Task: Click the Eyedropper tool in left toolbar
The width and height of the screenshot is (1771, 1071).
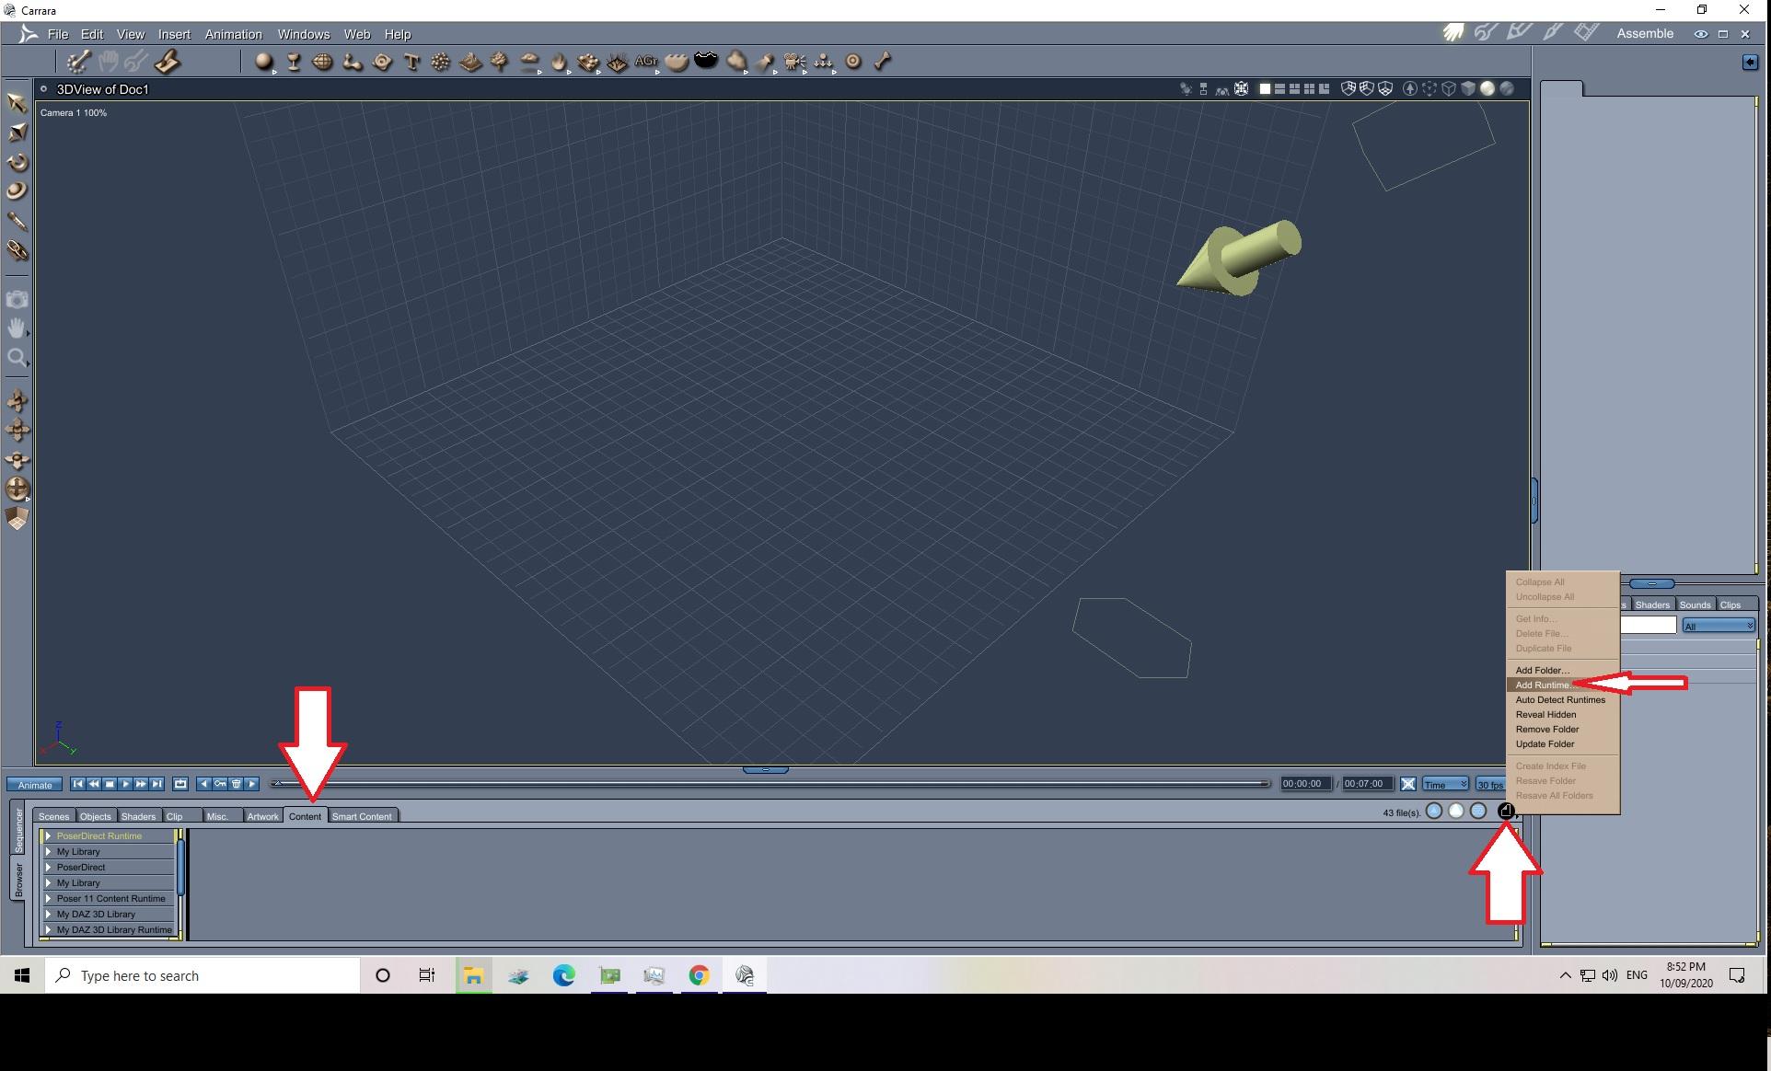Action: pyautogui.click(x=17, y=221)
